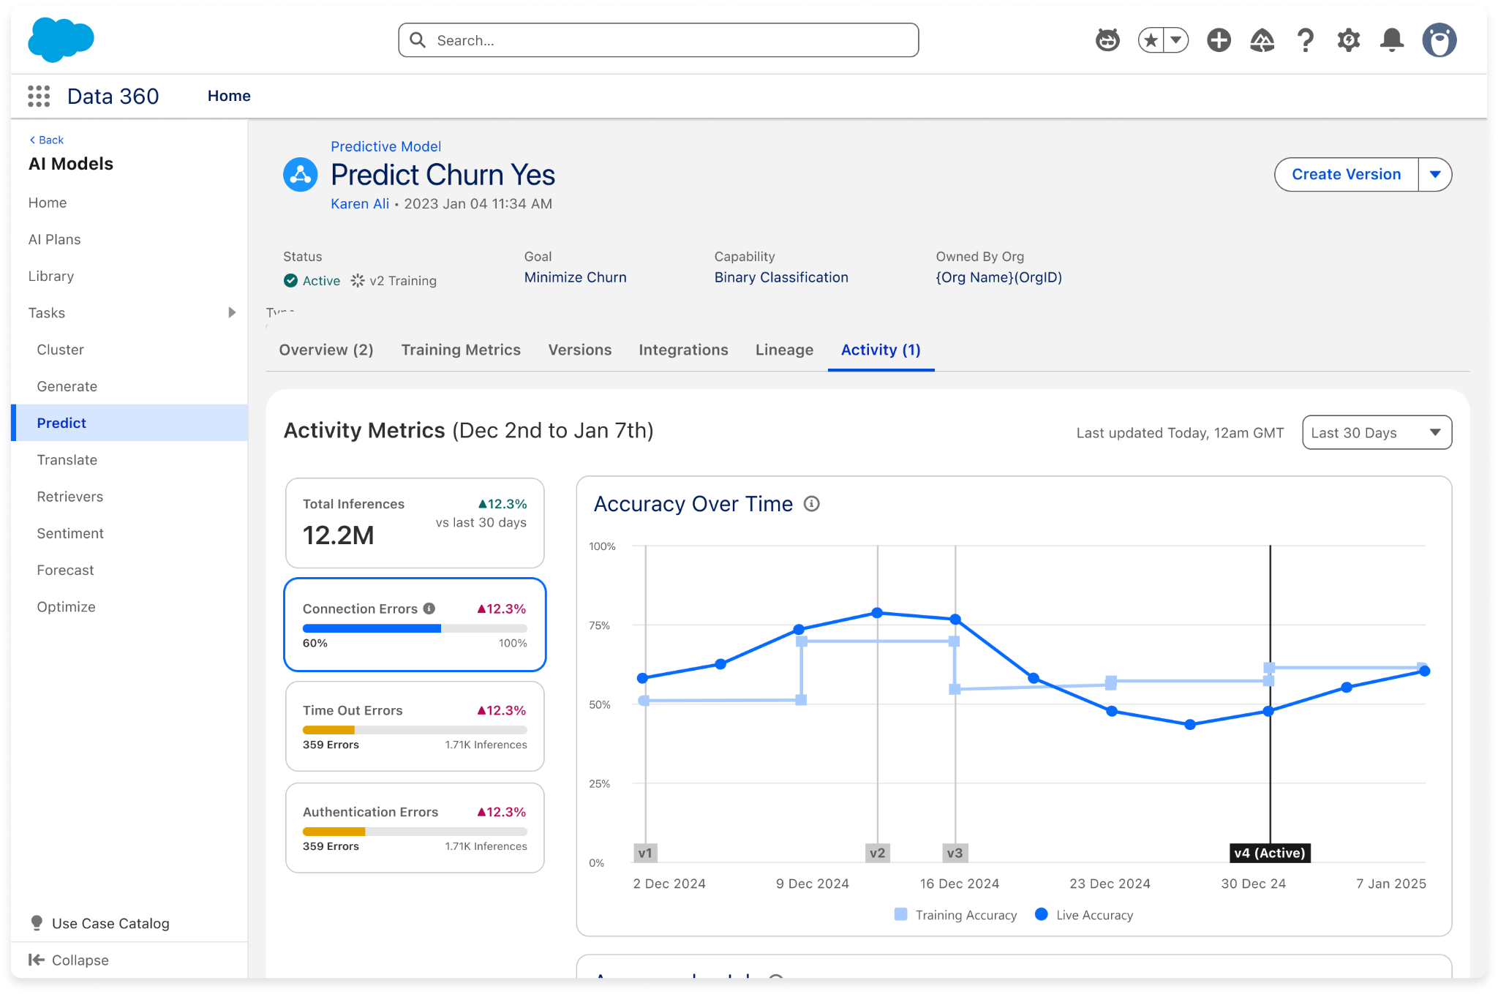
Task: Click the Time Out Errors progress bar
Action: [415, 730]
